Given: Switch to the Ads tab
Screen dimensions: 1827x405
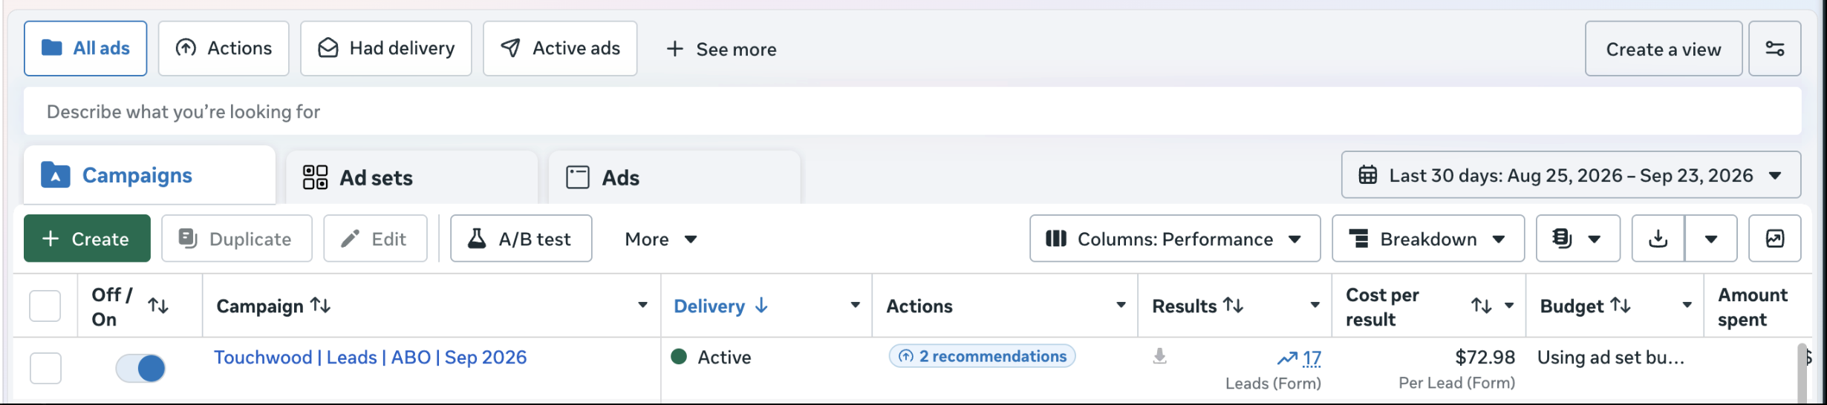Looking at the screenshot, I should pos(674,178).
